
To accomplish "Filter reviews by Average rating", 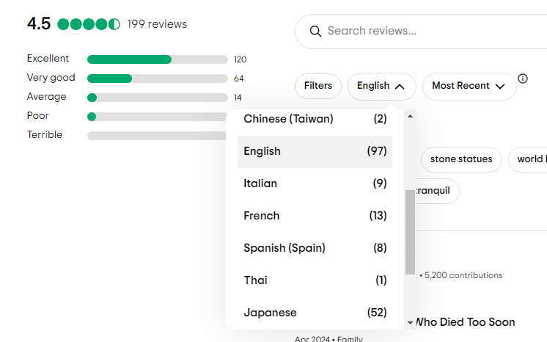I will tap(157, 98).
